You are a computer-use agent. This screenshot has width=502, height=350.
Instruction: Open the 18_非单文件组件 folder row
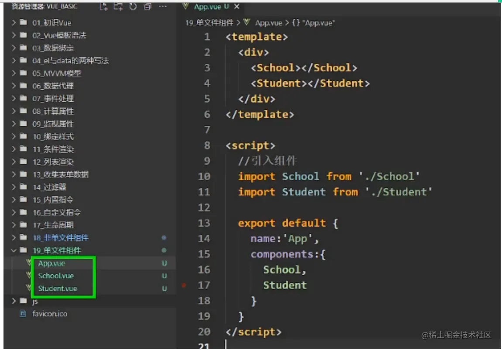click(x=90, y=238)
